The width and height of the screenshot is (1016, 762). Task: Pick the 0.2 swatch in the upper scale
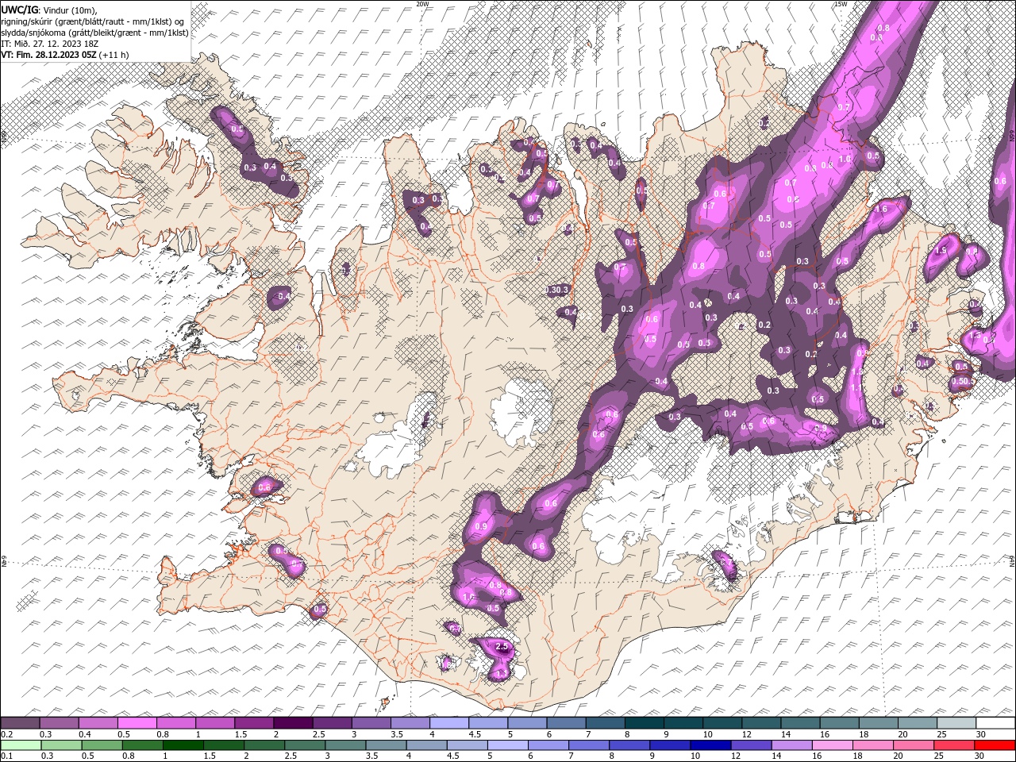click(x=20, y=723)
